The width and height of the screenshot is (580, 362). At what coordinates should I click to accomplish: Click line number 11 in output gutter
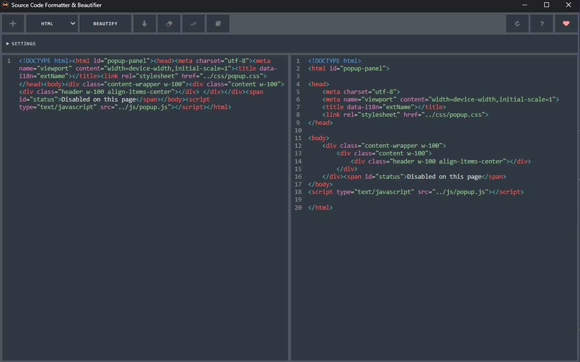(298, 138)
